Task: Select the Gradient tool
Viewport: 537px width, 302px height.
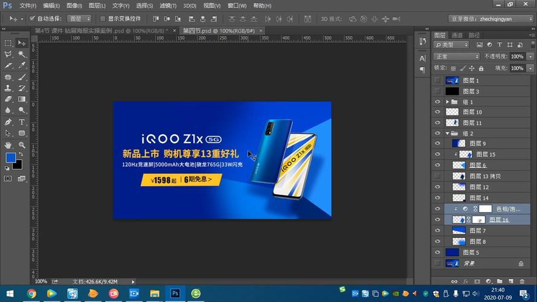Action: click(22, 99)
